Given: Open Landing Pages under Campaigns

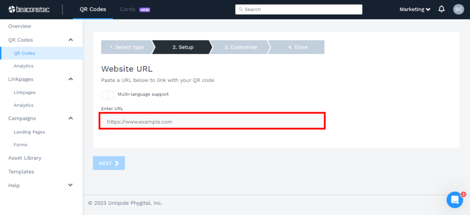Looking at the screenshot, I should tap(29, 132).
